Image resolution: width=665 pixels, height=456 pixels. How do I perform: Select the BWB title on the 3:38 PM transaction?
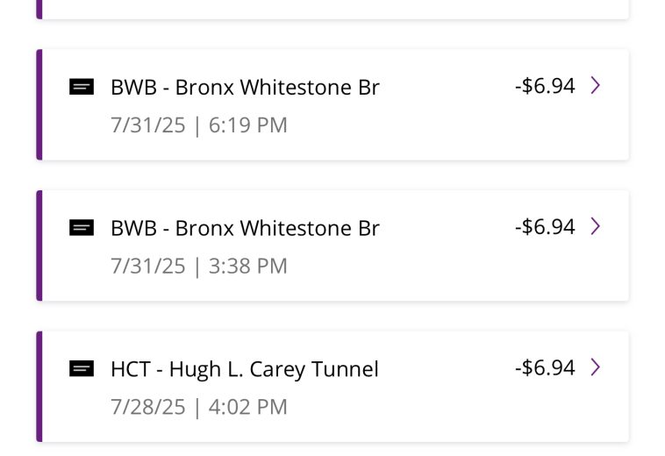[245, 228]
